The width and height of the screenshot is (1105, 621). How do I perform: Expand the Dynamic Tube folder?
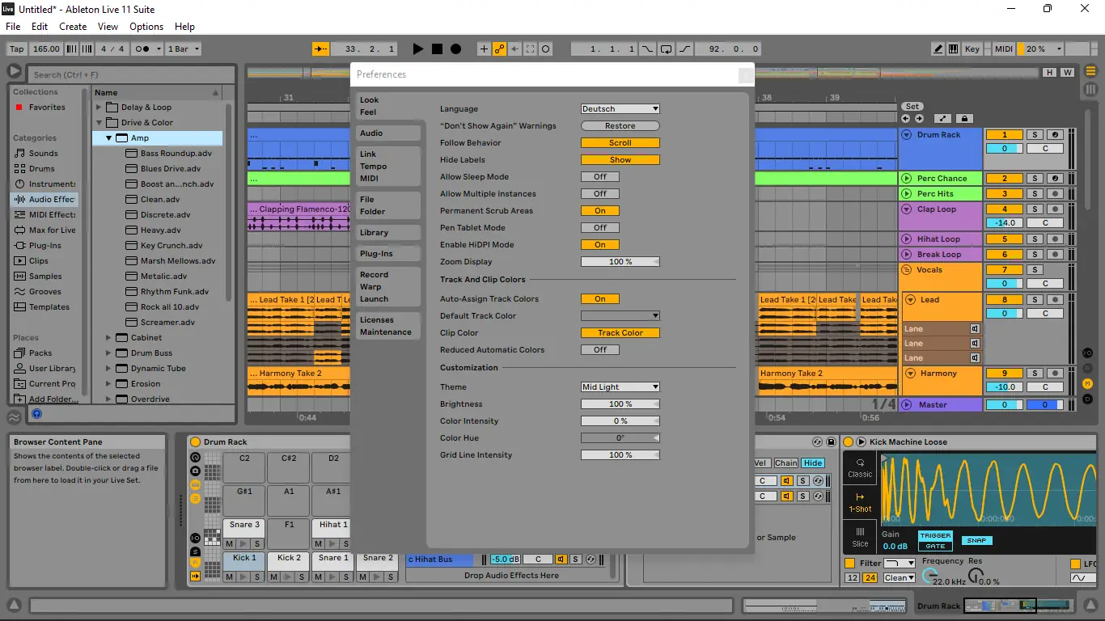point(108,368)
